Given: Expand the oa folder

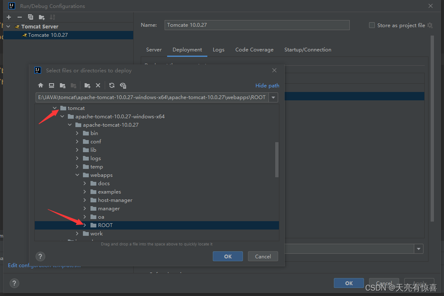Looking at the screenshot, I should (85, 217).
